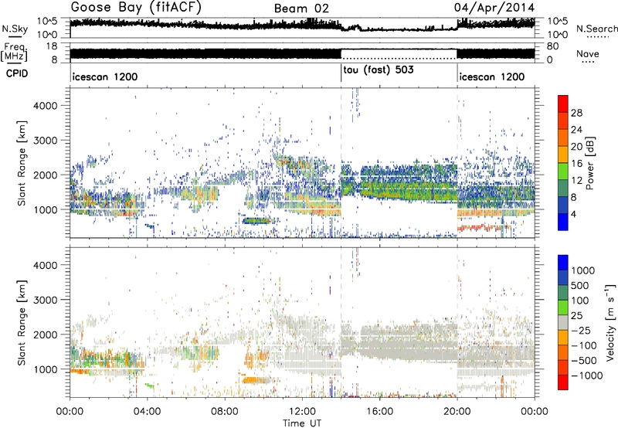Image resolution: width=618 pixels, height=428 pixels.
Task: Select the "20" value on the power colorbar
Action: 576,147
